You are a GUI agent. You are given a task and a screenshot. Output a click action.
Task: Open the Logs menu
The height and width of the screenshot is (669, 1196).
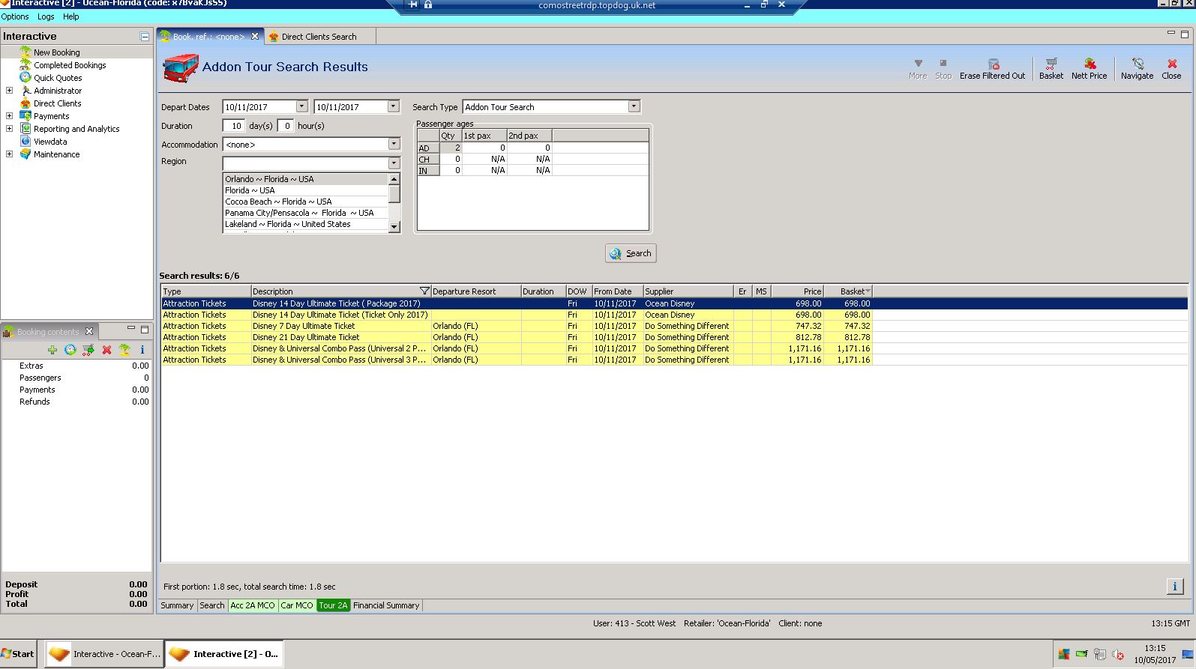click(x=46, y=16)
